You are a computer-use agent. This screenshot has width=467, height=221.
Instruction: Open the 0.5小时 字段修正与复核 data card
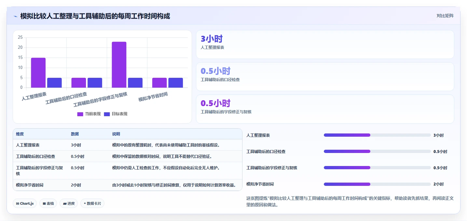(325, 109)
